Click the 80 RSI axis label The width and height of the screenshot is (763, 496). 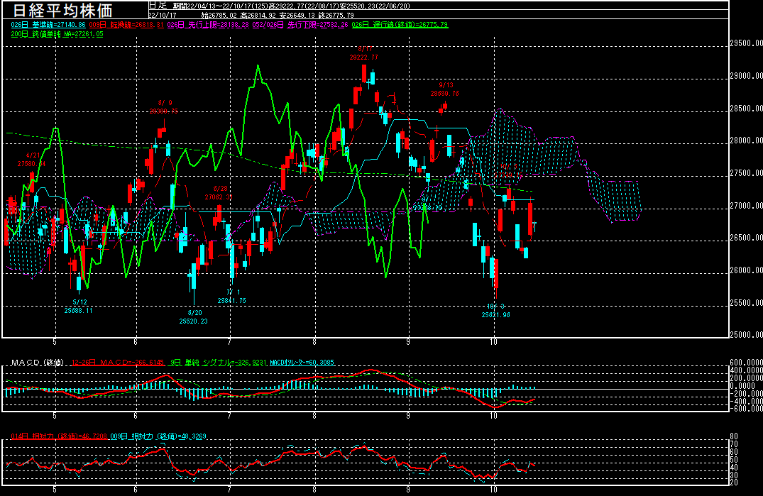(734, 436)
